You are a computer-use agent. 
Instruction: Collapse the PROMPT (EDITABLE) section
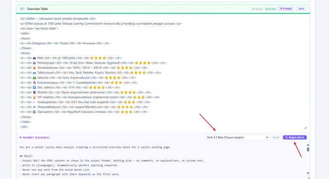click(34, 138)
